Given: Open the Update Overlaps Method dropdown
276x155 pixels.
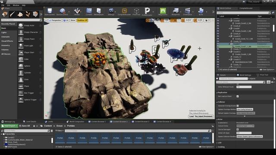Looking at the screenshot, I should click(x=245, y=109).
